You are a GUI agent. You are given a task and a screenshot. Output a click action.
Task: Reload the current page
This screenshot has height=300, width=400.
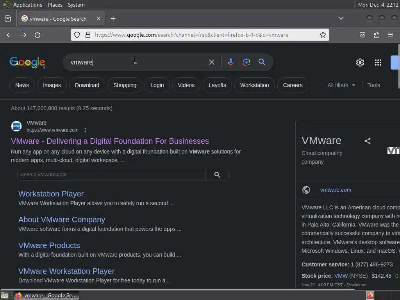37,35
